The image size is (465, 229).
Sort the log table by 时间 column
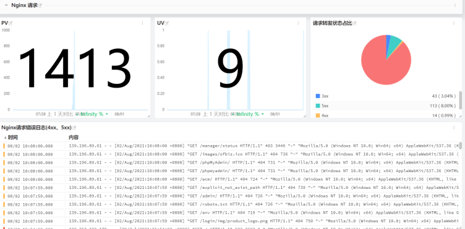tap(11, 137)
